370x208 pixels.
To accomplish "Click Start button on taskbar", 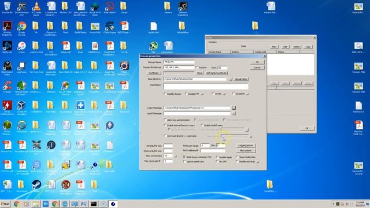I will pos(5,204).
